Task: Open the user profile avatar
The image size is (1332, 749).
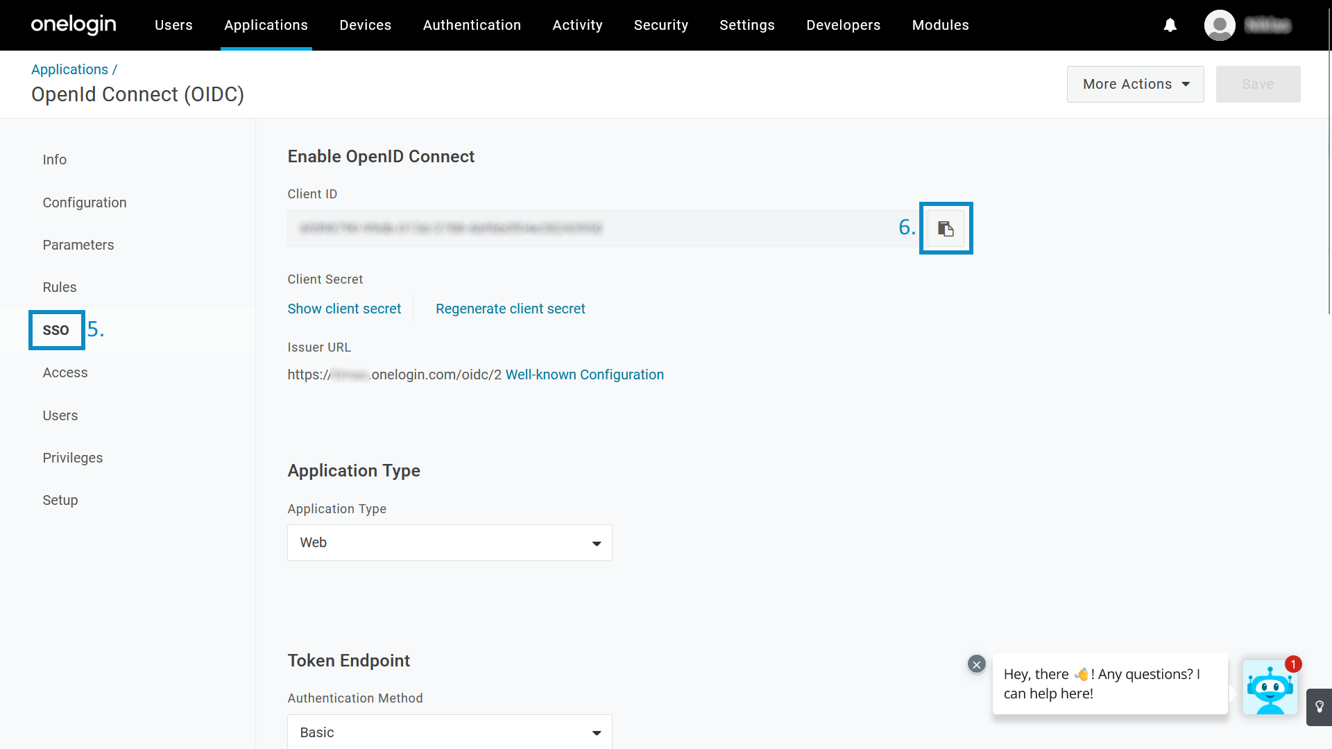Action: [x=1220, y=25]
